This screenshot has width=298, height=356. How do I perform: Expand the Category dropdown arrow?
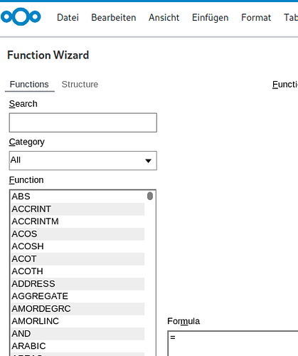click(149, 161)
